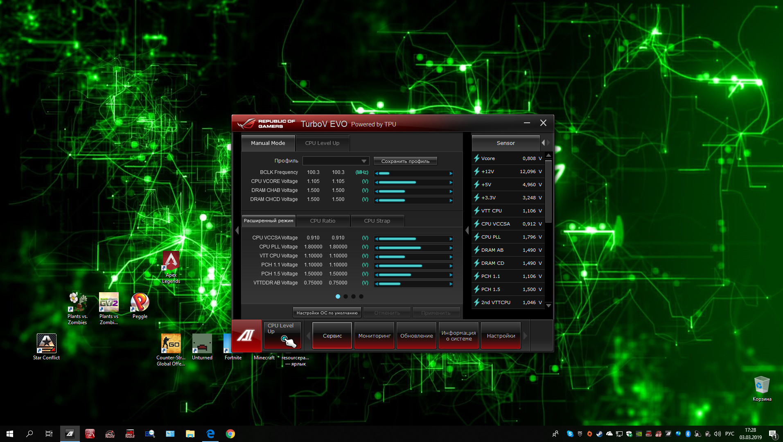
Task: Select Star Conflict desktop shortcut
Action: (46, 347)
